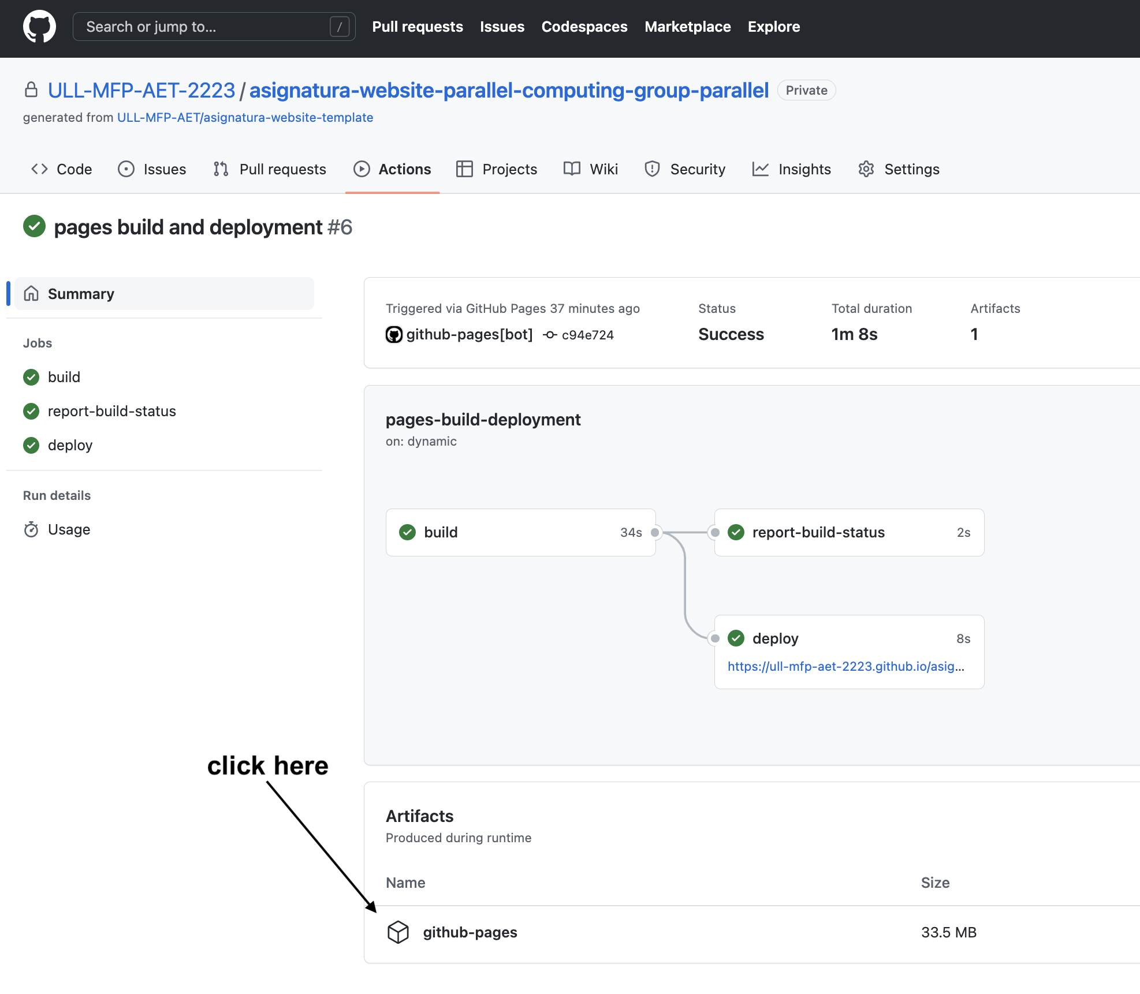Click the home icon next to Summary
The height and width of the screenshot is (994, 1140).
tap(32, 293)
